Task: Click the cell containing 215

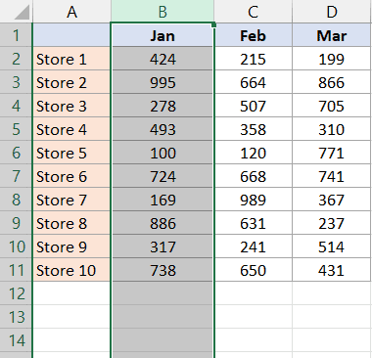Action: (x=254, y=59)
